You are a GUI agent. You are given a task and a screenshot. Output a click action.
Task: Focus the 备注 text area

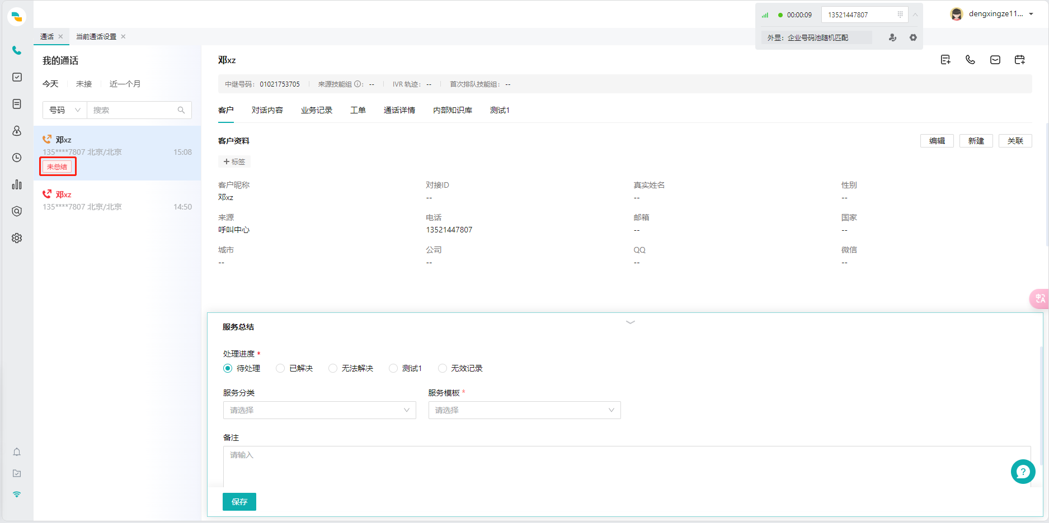(x=627, y=467)
